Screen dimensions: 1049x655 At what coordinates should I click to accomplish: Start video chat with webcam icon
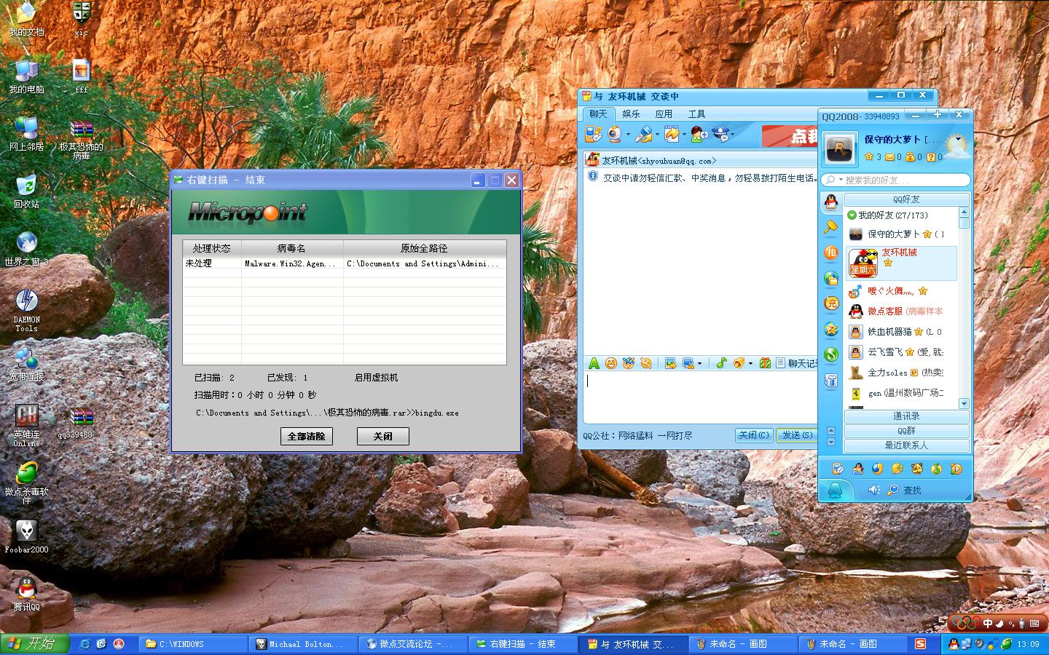616,134
